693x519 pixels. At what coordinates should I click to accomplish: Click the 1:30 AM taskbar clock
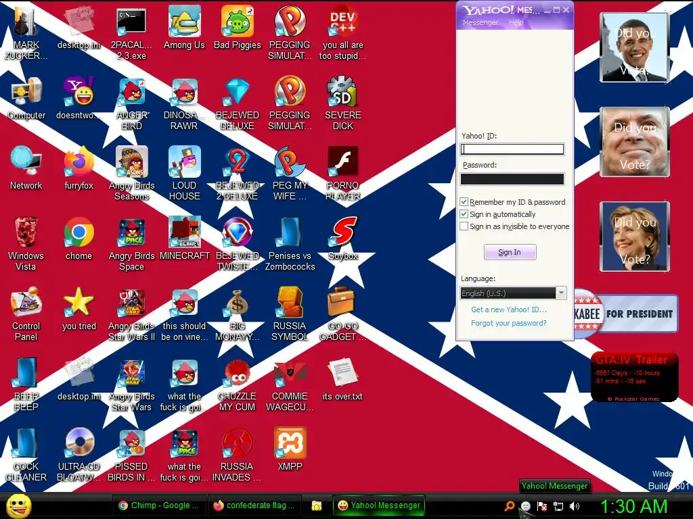pos(633,506)
